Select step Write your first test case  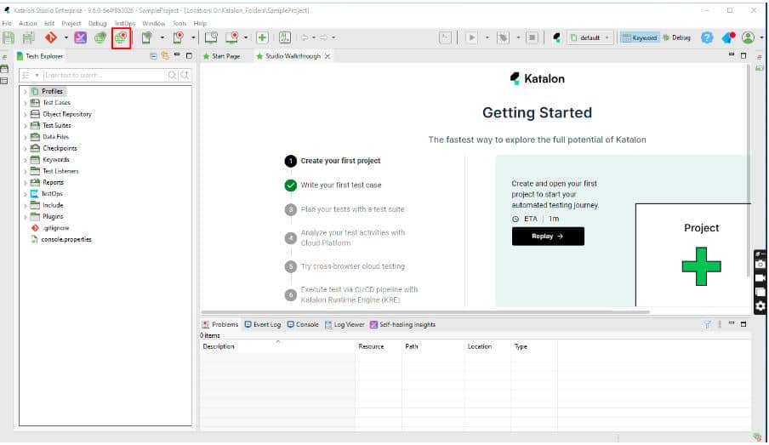tap(341, 185)
